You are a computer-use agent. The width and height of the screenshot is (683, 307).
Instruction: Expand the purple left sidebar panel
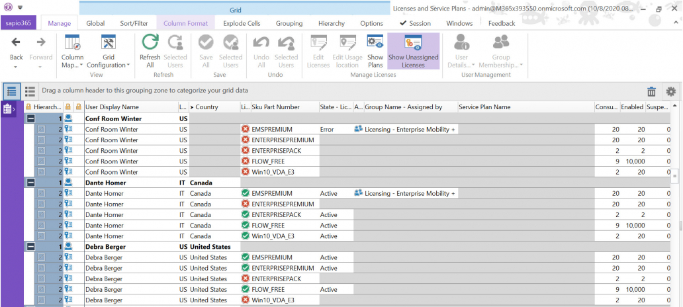pos(9,109)
